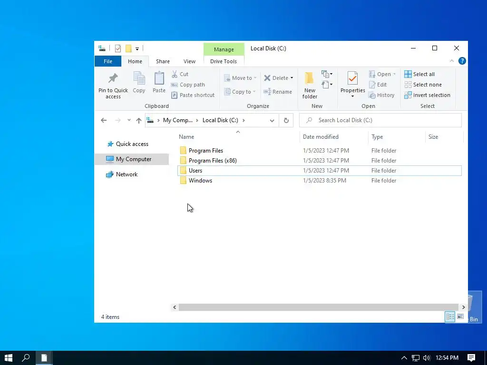Click the quick access toolbar Properties icon

click(118, 48)
